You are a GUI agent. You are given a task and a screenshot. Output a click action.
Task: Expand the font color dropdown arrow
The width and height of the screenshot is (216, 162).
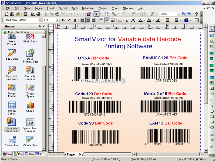tap(145, 20)
